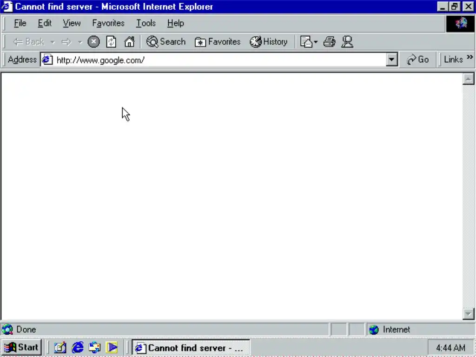Open the Favorites menu
476x357 pixels.
pos(108,23)
